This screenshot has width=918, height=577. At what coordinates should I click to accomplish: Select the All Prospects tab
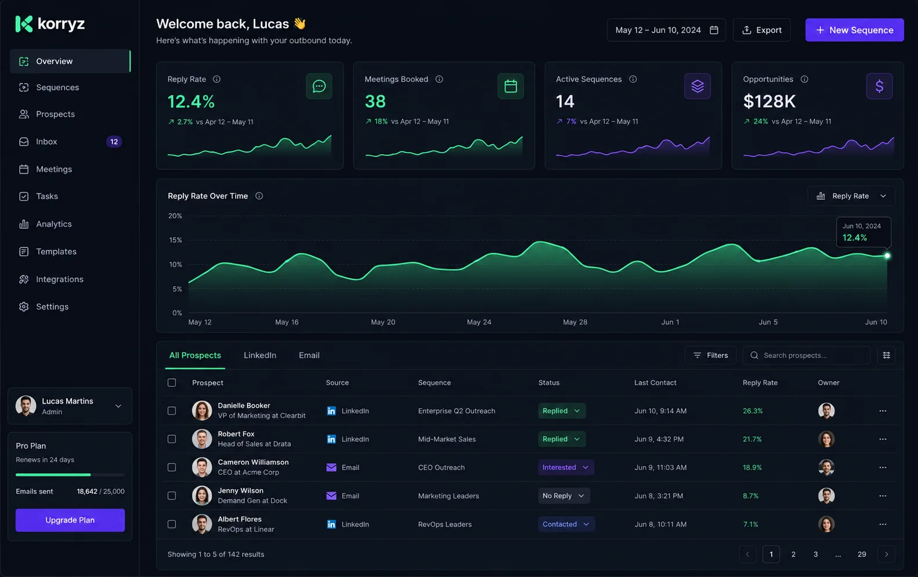[195, 355]
